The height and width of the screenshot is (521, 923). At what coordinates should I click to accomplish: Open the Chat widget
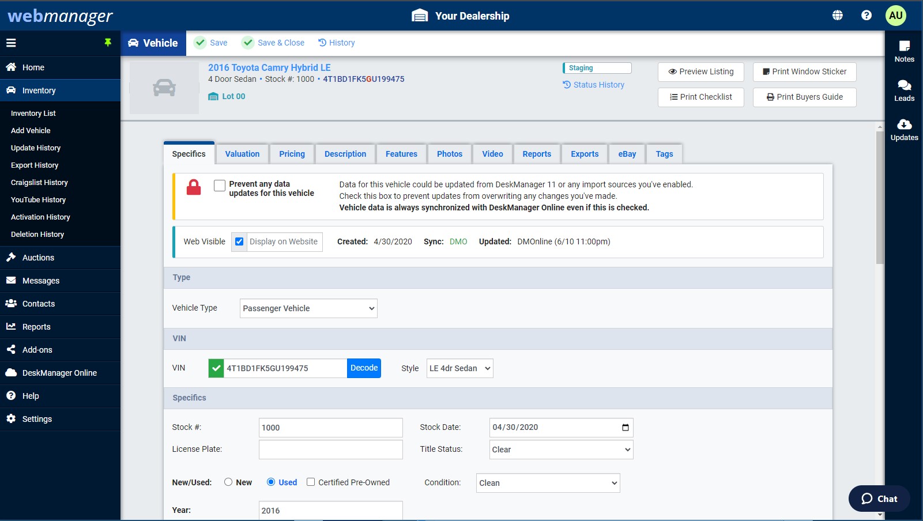click(x=879, y=499)
